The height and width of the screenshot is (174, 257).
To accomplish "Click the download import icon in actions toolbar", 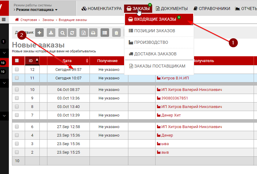I will click(51, 33).
